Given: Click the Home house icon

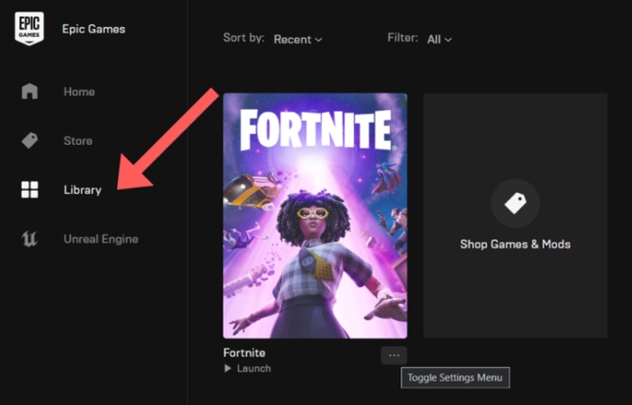Looking at the screenshot, I should point(30,91).
